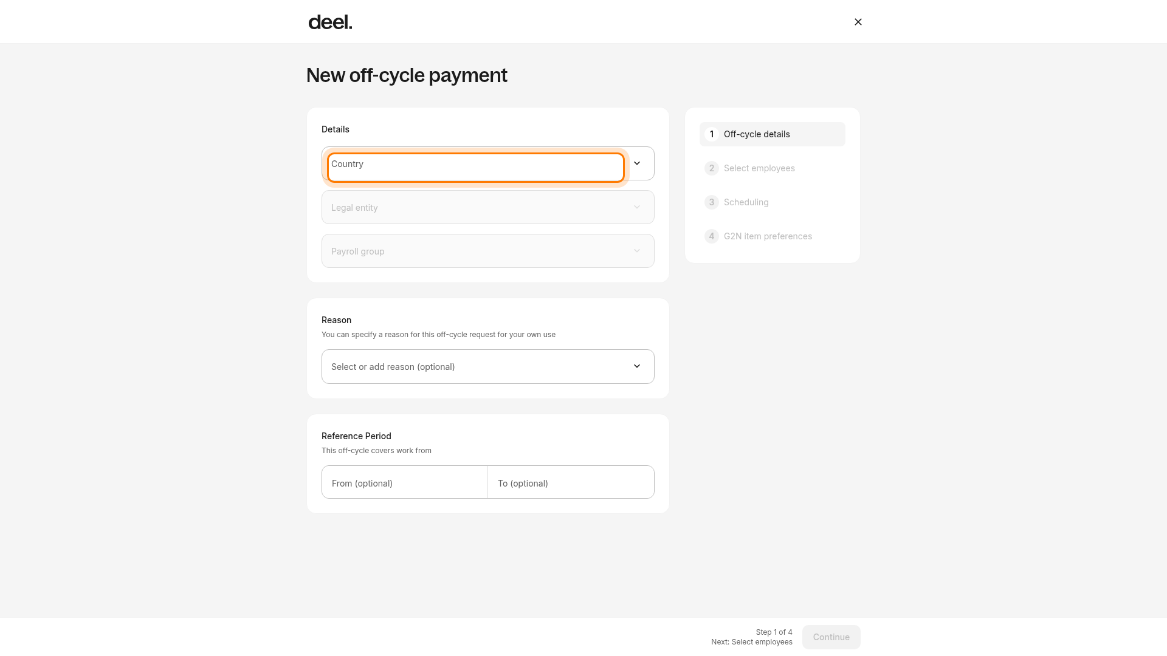The image size is (1167, 656).
Task: Select the From reference date field
Action: pos(405,482)
